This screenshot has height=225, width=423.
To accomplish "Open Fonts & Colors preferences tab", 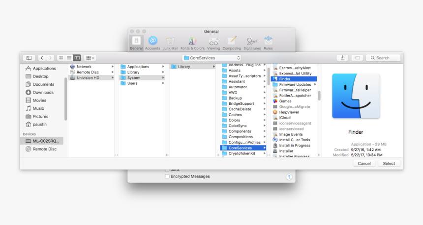I will [192, 43].
